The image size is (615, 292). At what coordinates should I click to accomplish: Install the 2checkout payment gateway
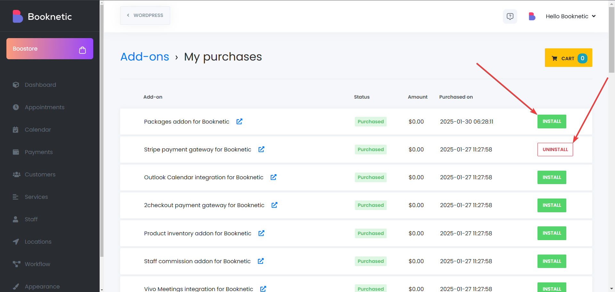coord(552,205)
